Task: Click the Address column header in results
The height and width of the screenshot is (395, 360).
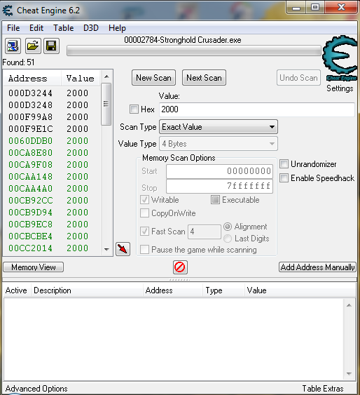Action: pyautogui.click(x=32, y=79)
